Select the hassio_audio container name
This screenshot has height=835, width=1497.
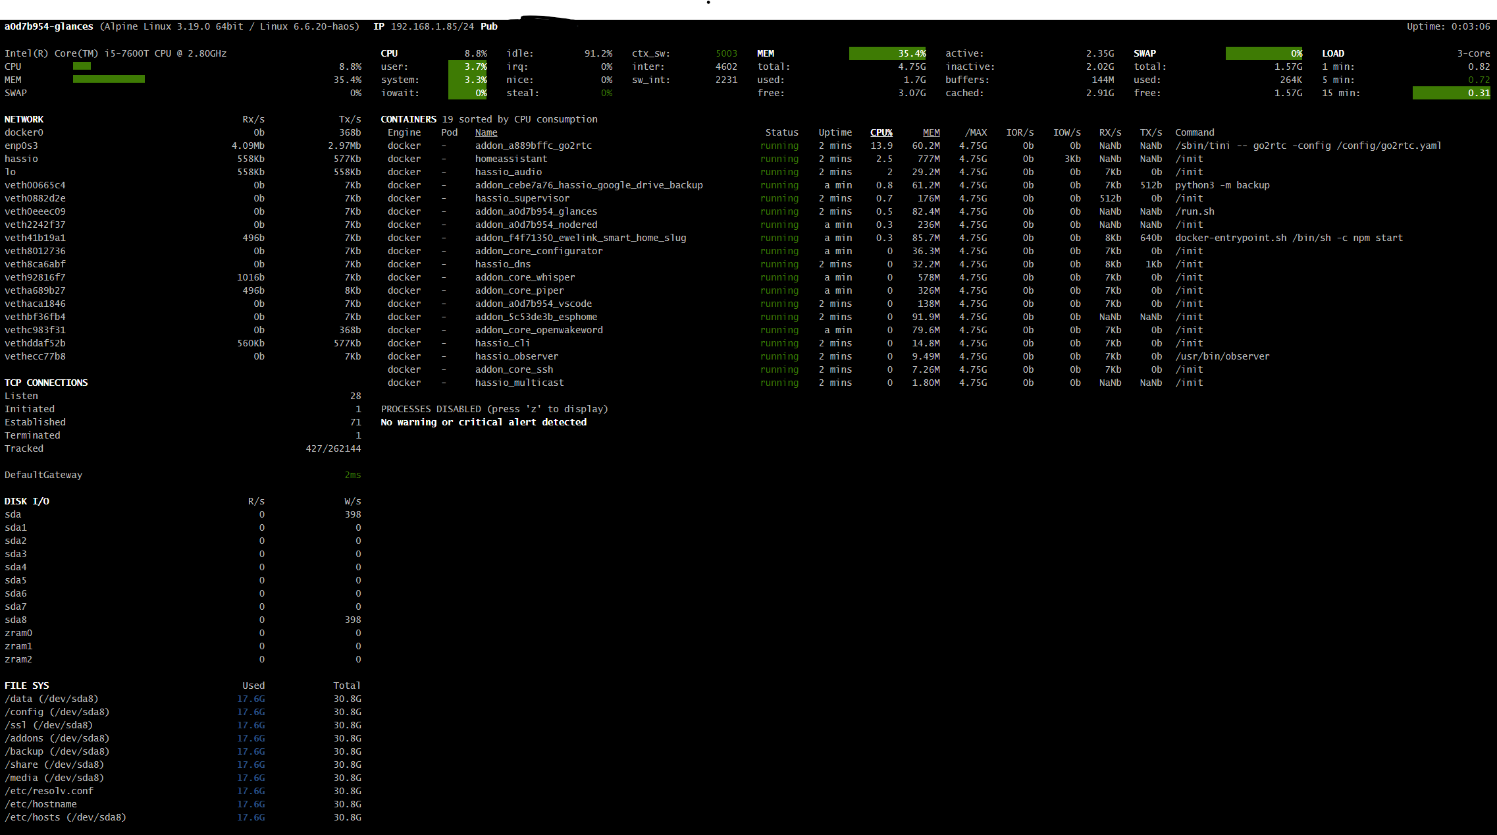coord(508,172)
